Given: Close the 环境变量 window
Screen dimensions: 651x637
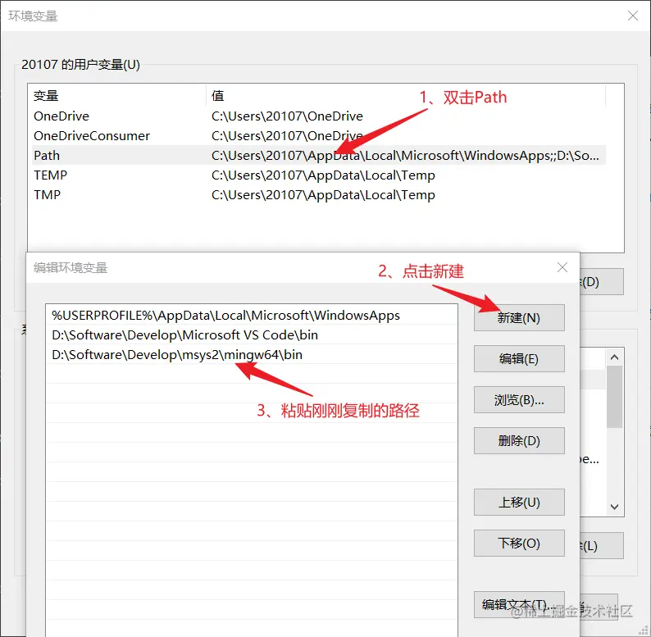Looking at the screenshot, I should coord(633,16).
